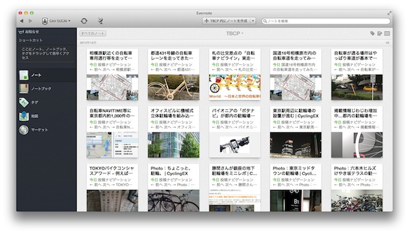Open note 自転車NAVITIME等に東京都内約1,000件
This screenshot has width=409, height=234.
(x=112, y=132)
